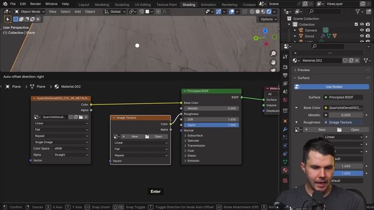This screenshot has width=374, height=210.
Task: Open the Window menu
Action: point(51,4)
